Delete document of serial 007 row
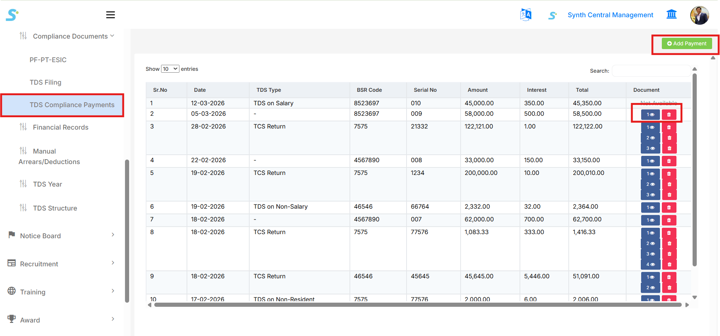This screenshot has height=336, width=720. pyautogui.click(x=669, y=220)
